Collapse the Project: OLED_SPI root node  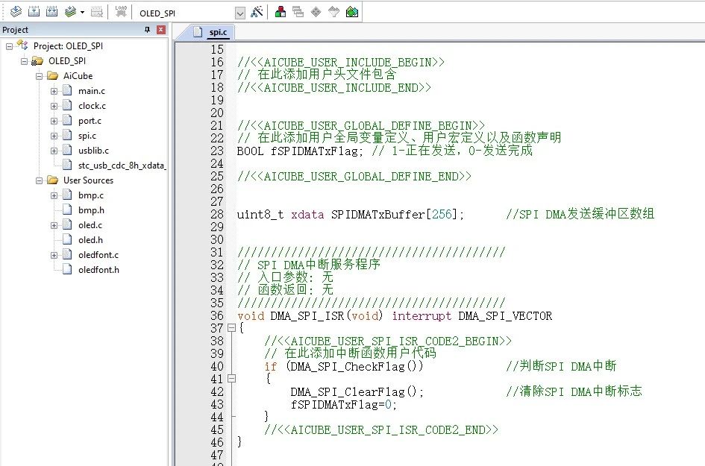pos(10,46)
